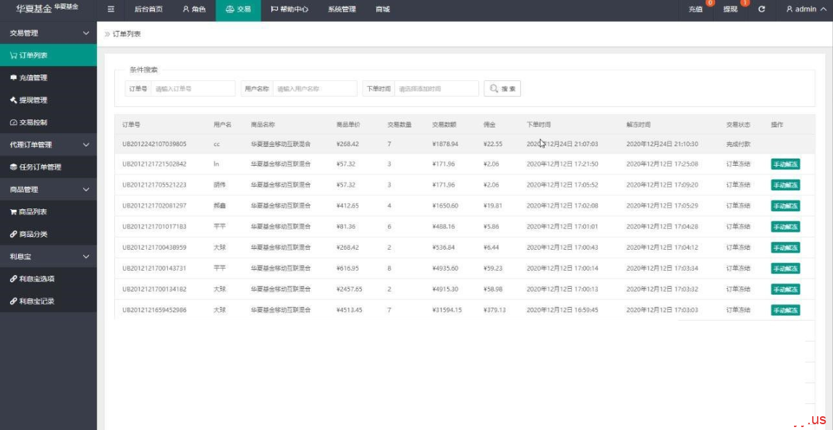Switch to the 系统管理 top menu
Screen dimensions: 833x430
342,9
